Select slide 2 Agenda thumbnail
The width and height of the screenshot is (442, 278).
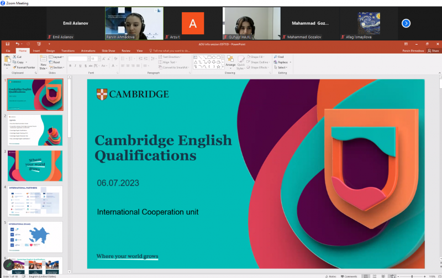[x=35, y=130]
